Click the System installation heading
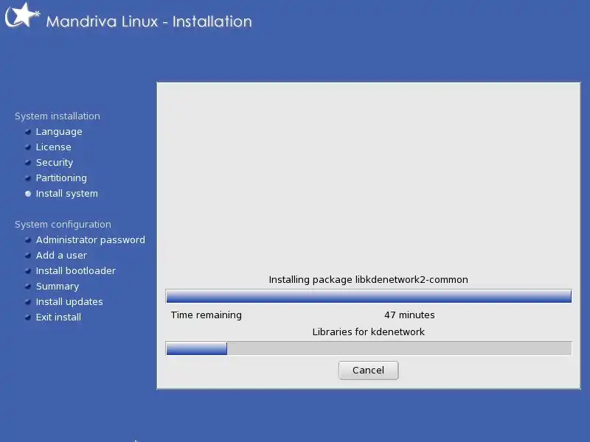 (x=58, y=116)
